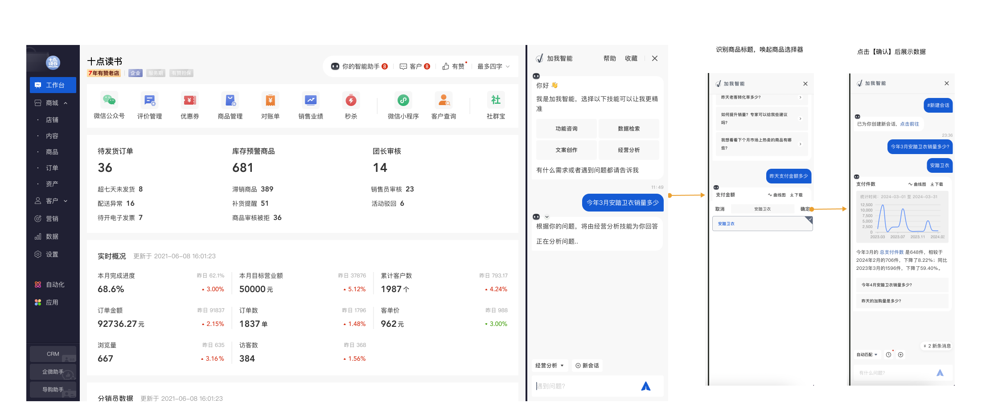Open the 微信小程序 icon
The image size is (998, 415).
(403, 100)
